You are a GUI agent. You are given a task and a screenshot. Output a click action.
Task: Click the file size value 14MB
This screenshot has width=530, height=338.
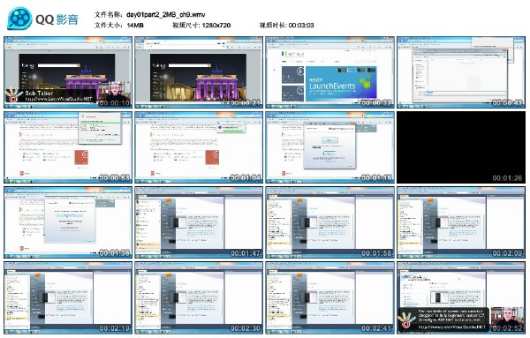click(x=135, y=26)
